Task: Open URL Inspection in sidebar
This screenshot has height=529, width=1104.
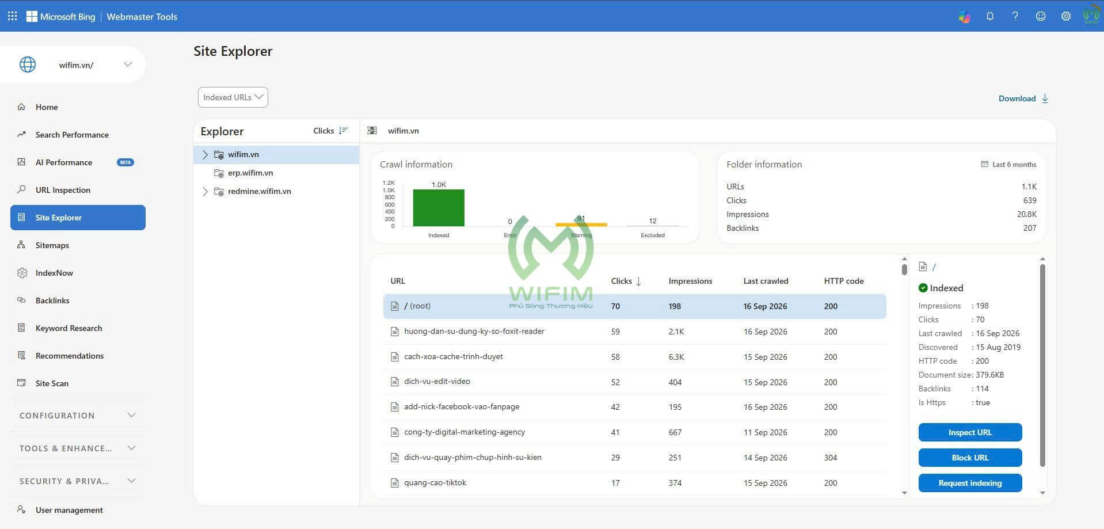Action: pos(78,190)
